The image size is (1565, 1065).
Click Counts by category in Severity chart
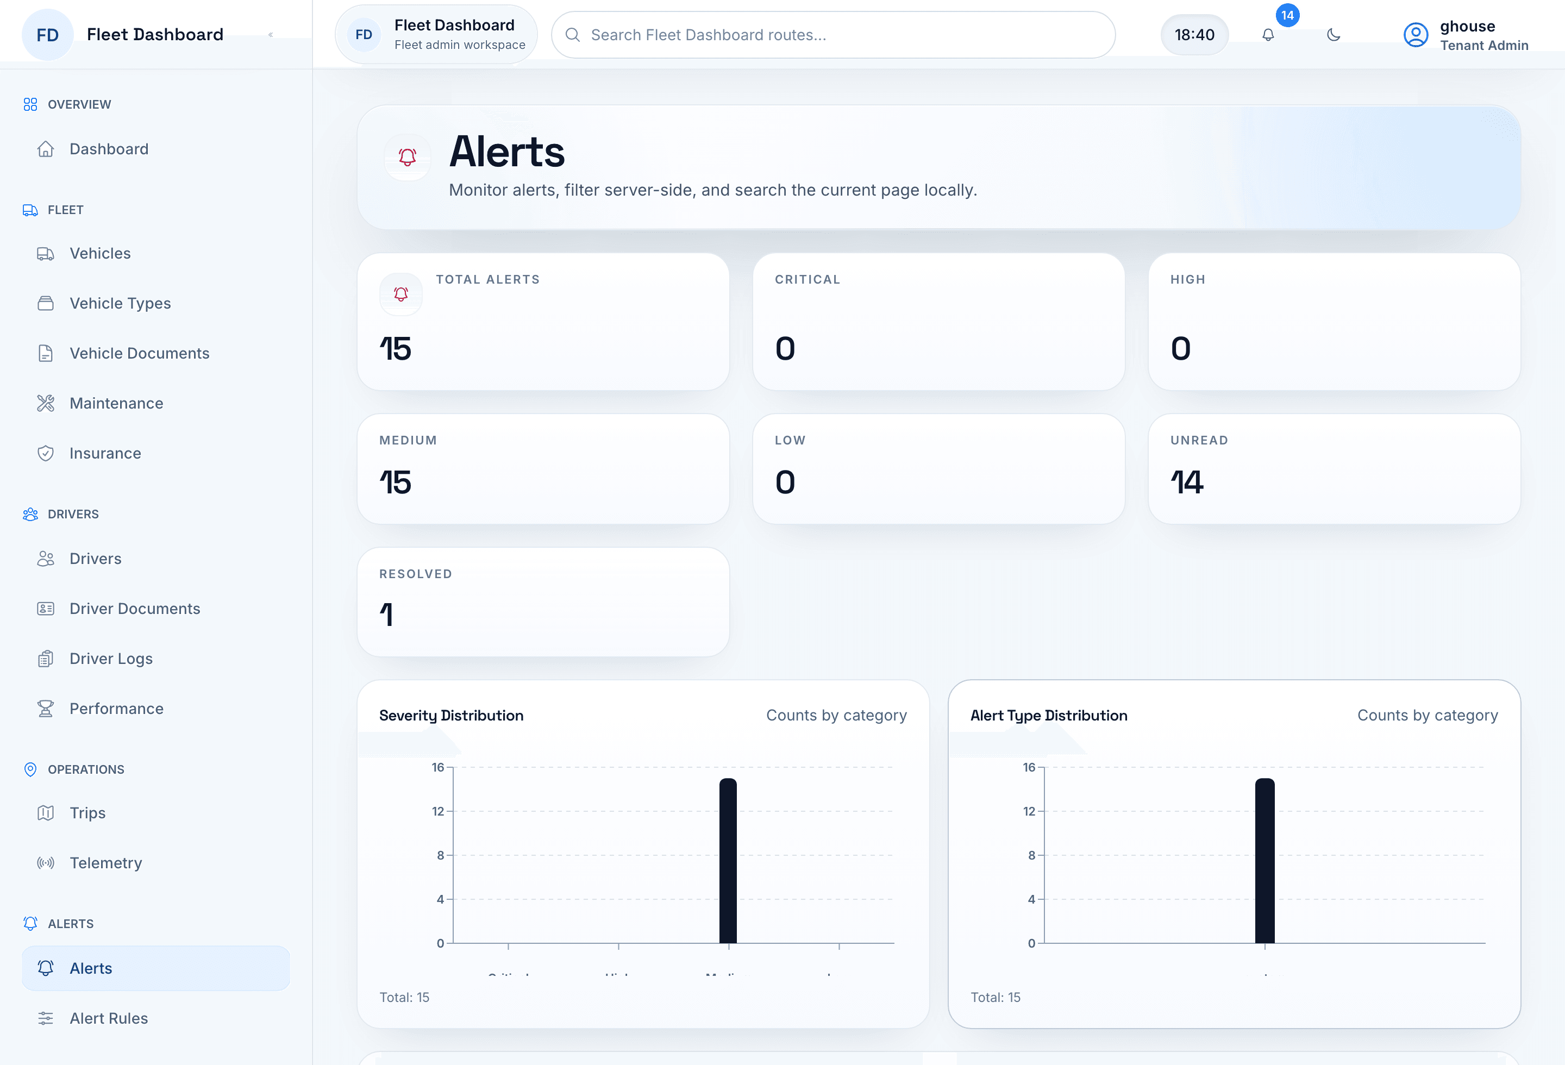click(836, 715)
